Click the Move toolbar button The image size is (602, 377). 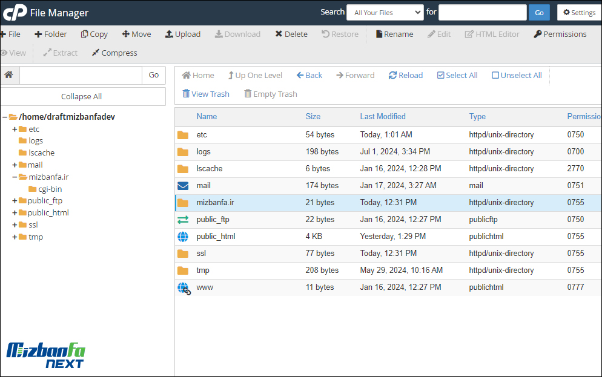pyautogui.click(x=137, y=34)
